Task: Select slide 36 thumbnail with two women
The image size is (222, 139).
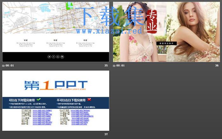Action: 166,32
